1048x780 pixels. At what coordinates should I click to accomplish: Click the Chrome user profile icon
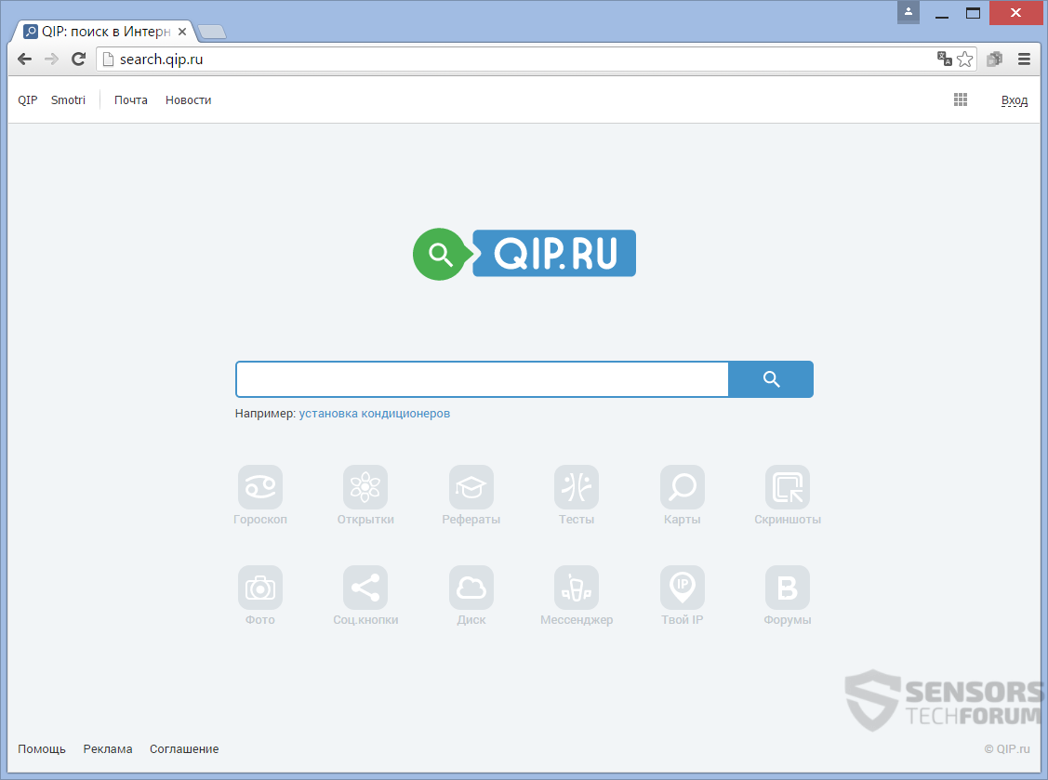coord(909,12)
